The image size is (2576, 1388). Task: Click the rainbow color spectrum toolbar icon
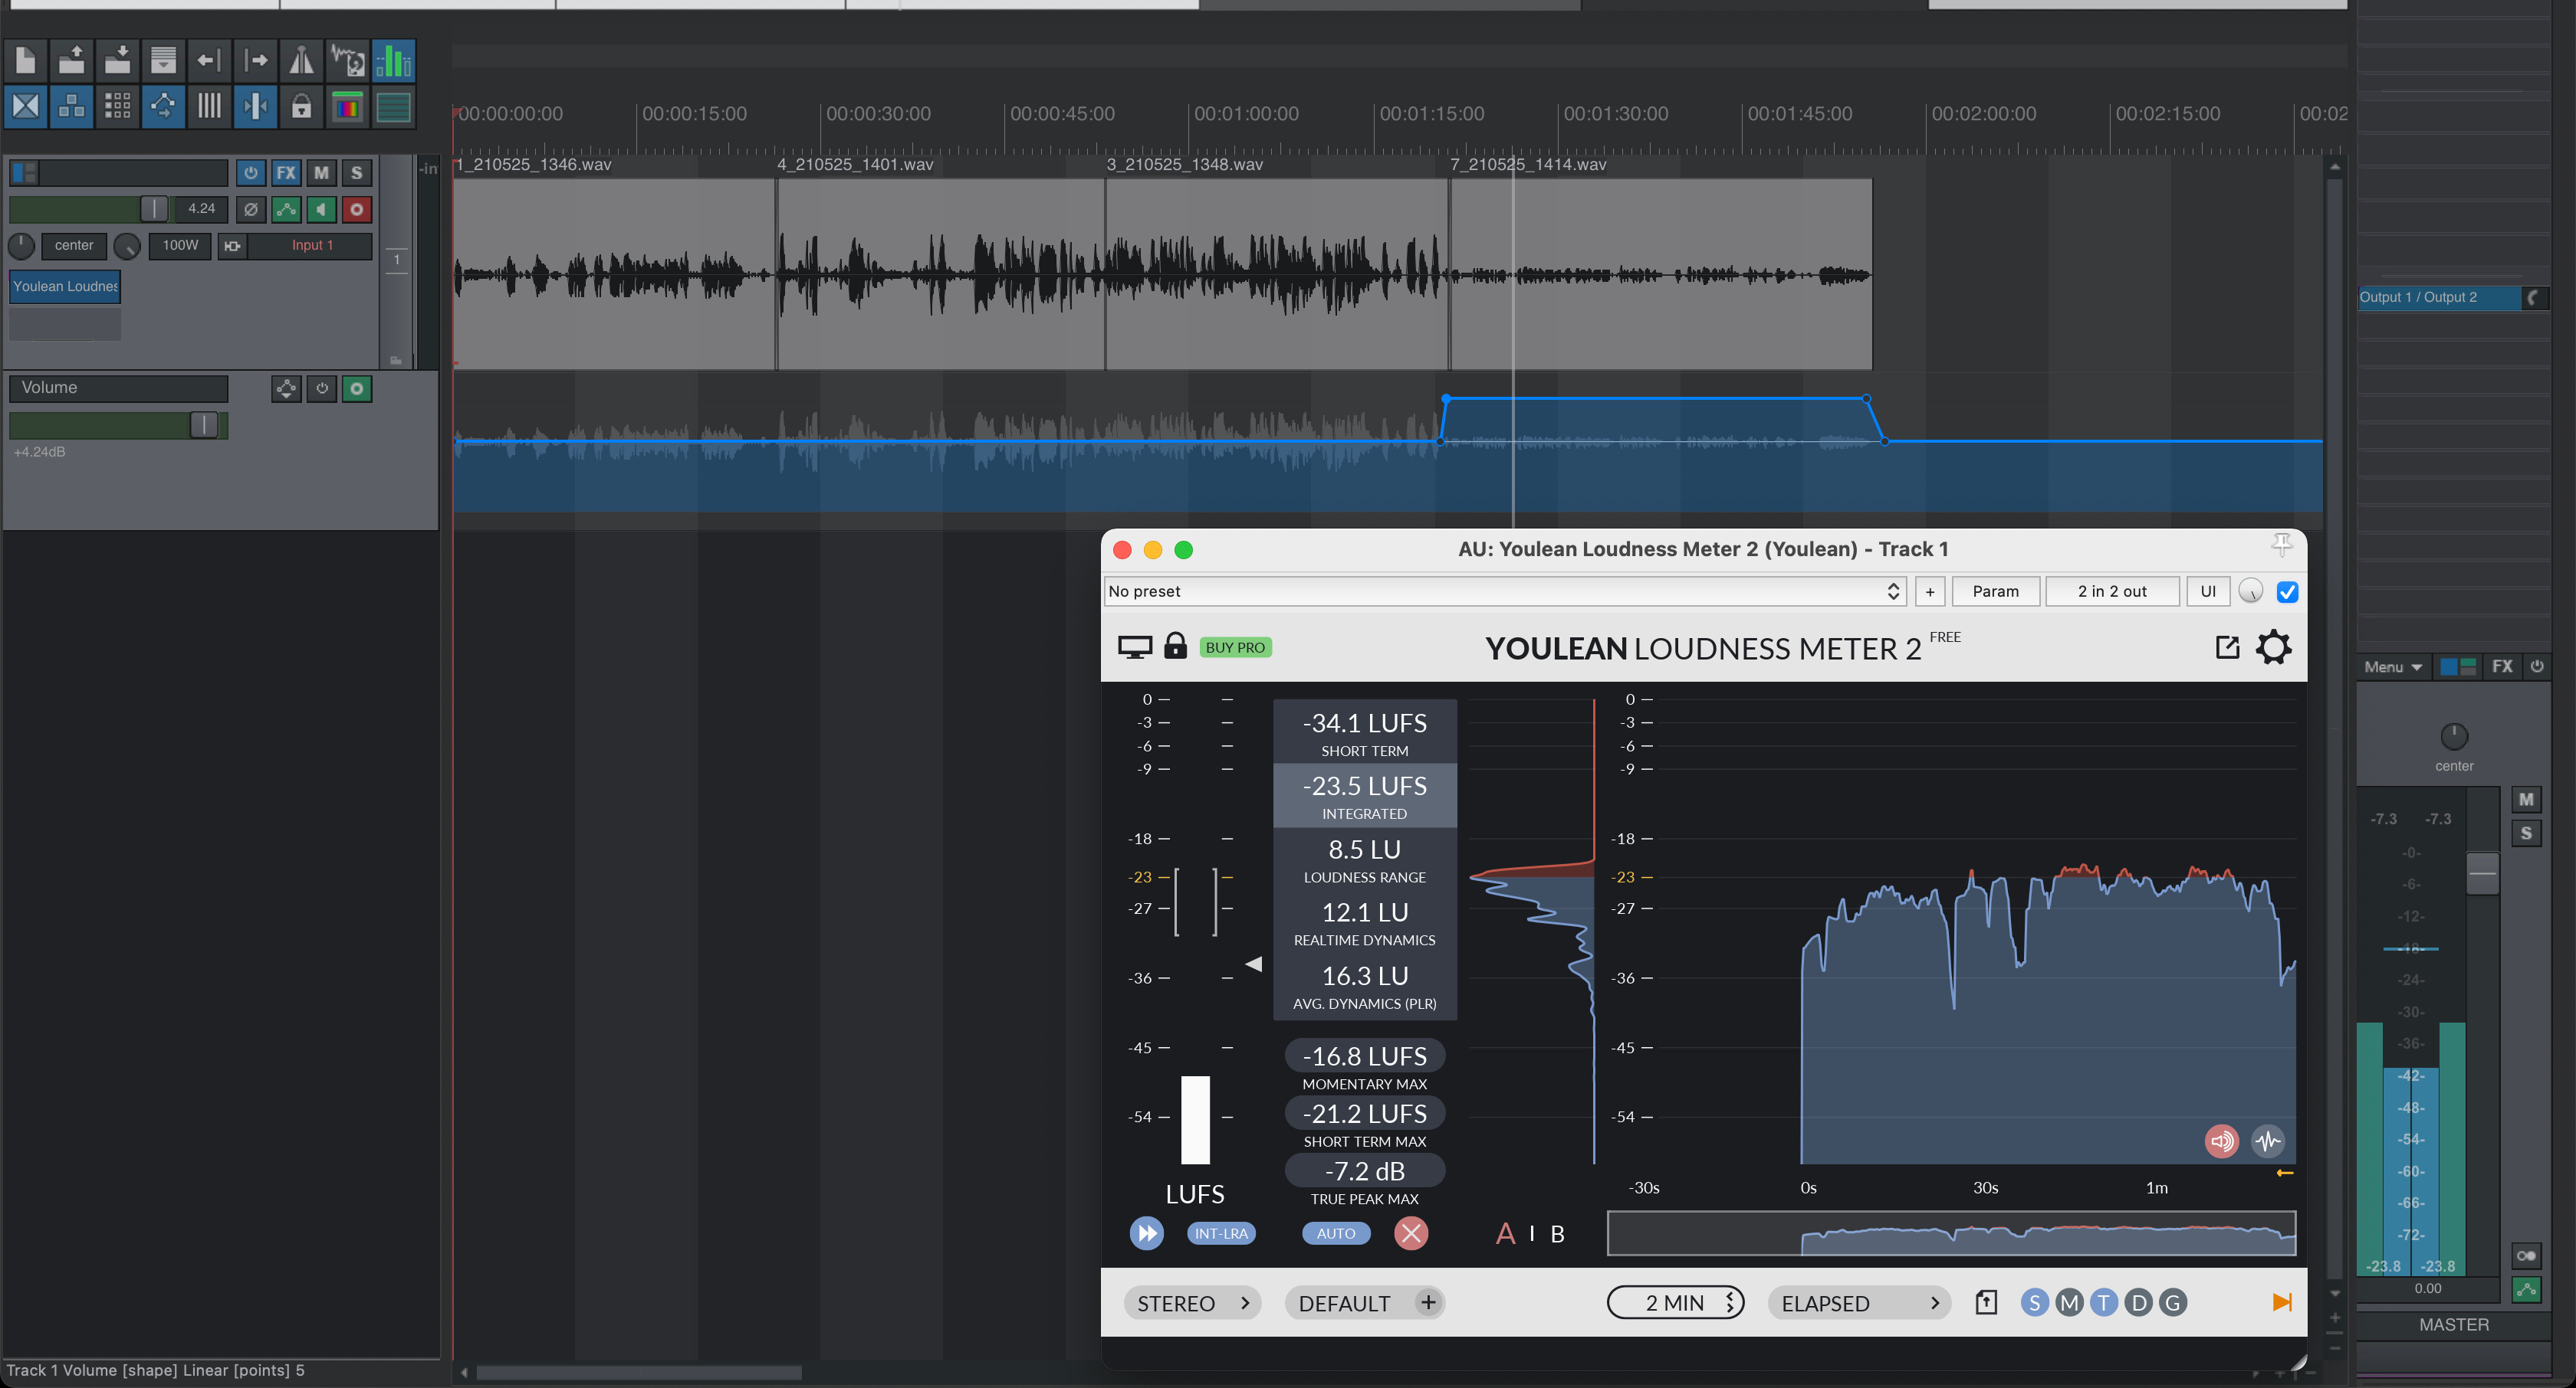pos(348,106)
